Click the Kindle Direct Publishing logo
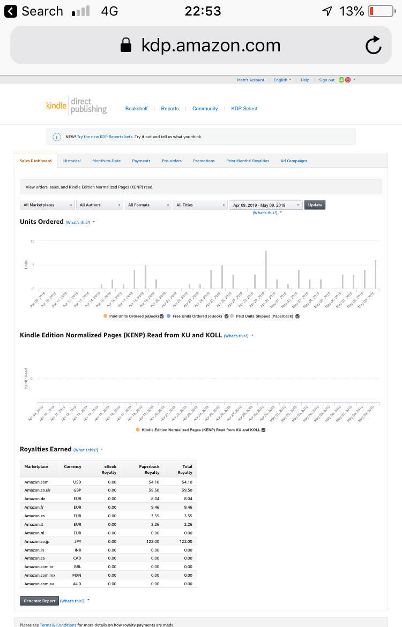Viewport: 402px width, 627px height. pyautogui.click(x=76, y=105)
